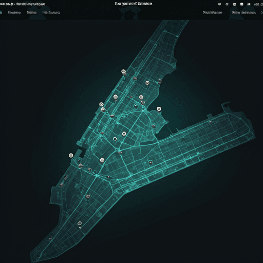Click the fourth, square icon in the top-right header group

tap(241, 4)
